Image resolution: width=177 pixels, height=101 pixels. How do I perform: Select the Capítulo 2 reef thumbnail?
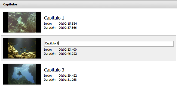pos(22,48)
